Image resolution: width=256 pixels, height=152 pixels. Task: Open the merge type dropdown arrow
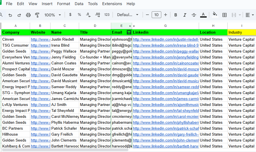click(240, 15)
